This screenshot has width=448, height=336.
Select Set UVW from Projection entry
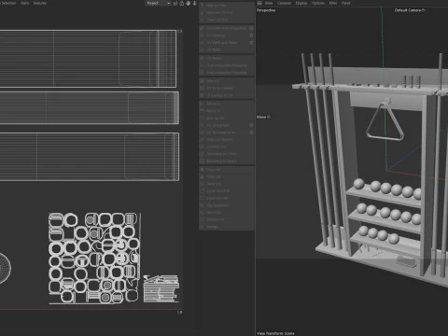227,28
